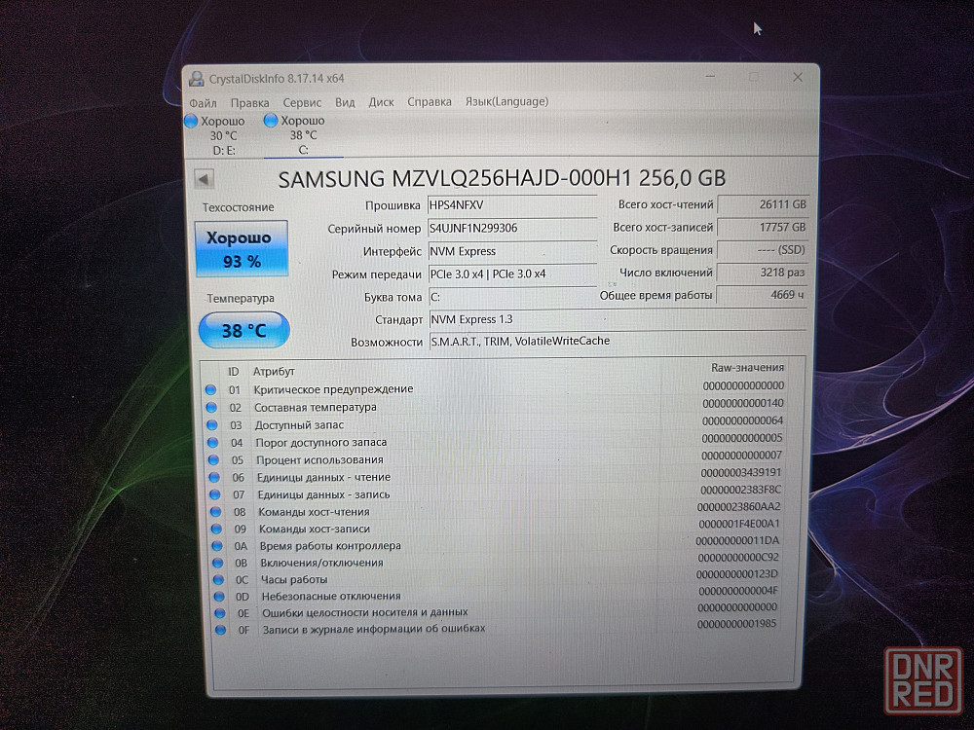Click the Стандарт field NVM Express 1.3

[618, 319]
